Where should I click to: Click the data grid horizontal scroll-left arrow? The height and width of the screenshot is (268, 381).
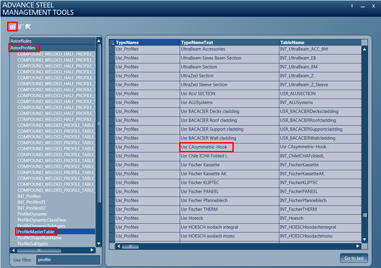(118, 246)
